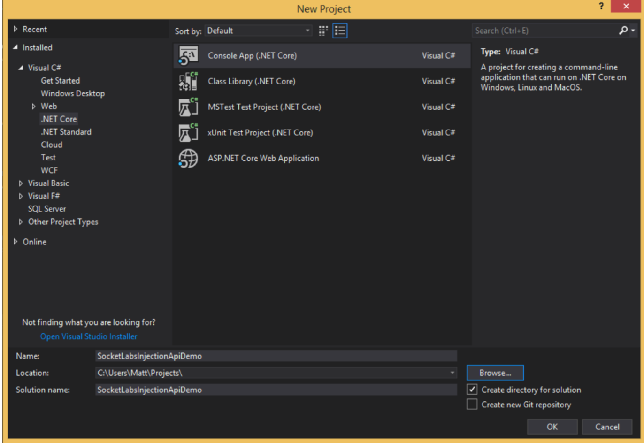Select 'MSTest Test Project (.NET Core)' text

[264, 107]
